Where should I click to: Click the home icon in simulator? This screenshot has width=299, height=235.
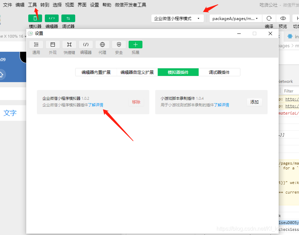click(x=1, y=75)
